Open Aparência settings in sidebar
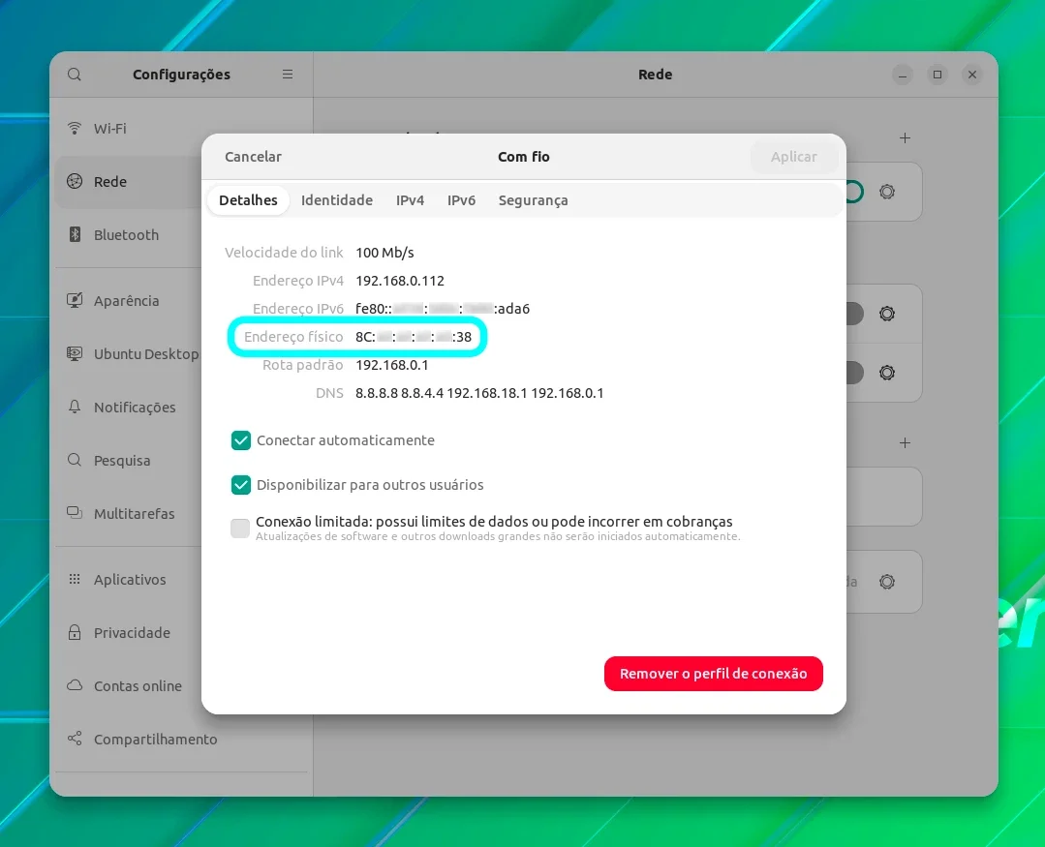The width and height of the screenshot is (1045, 847). [x=183, y=301]
